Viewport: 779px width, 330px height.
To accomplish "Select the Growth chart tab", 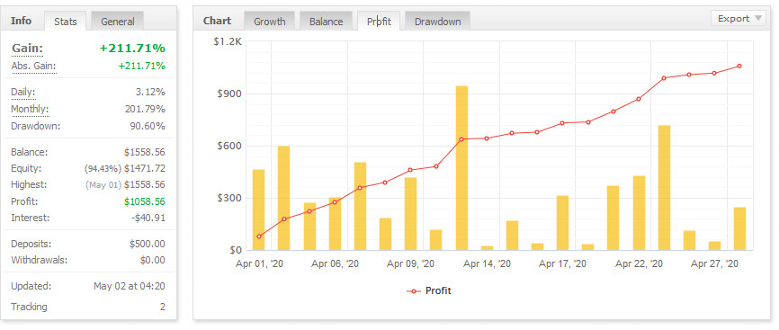I will (270, 22).
